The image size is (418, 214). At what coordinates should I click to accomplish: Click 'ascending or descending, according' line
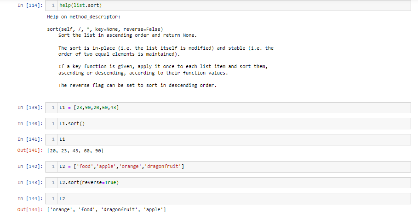click(143, 73)
